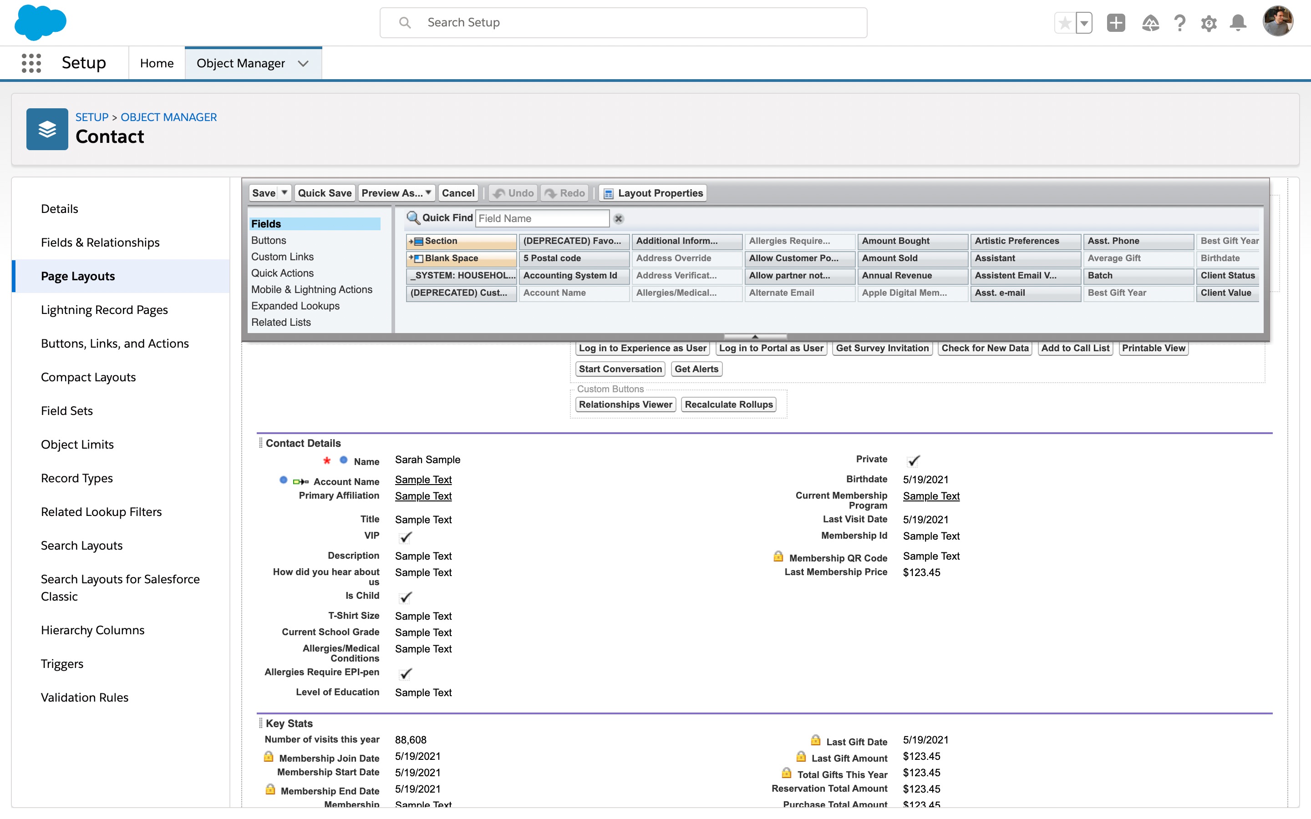Open the Save button dropdown arrow
This screenshot has width=1311, height=819.
[285, 193]
